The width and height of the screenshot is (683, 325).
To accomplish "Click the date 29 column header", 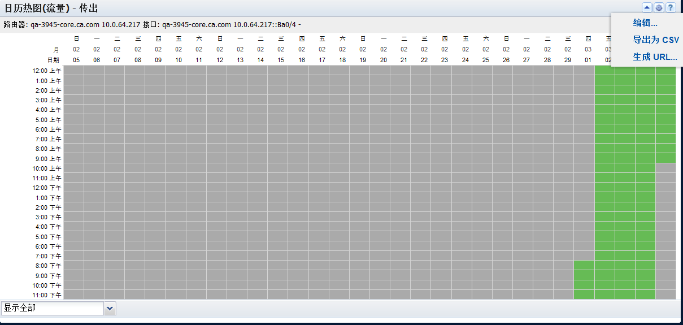I will (568, 60).
